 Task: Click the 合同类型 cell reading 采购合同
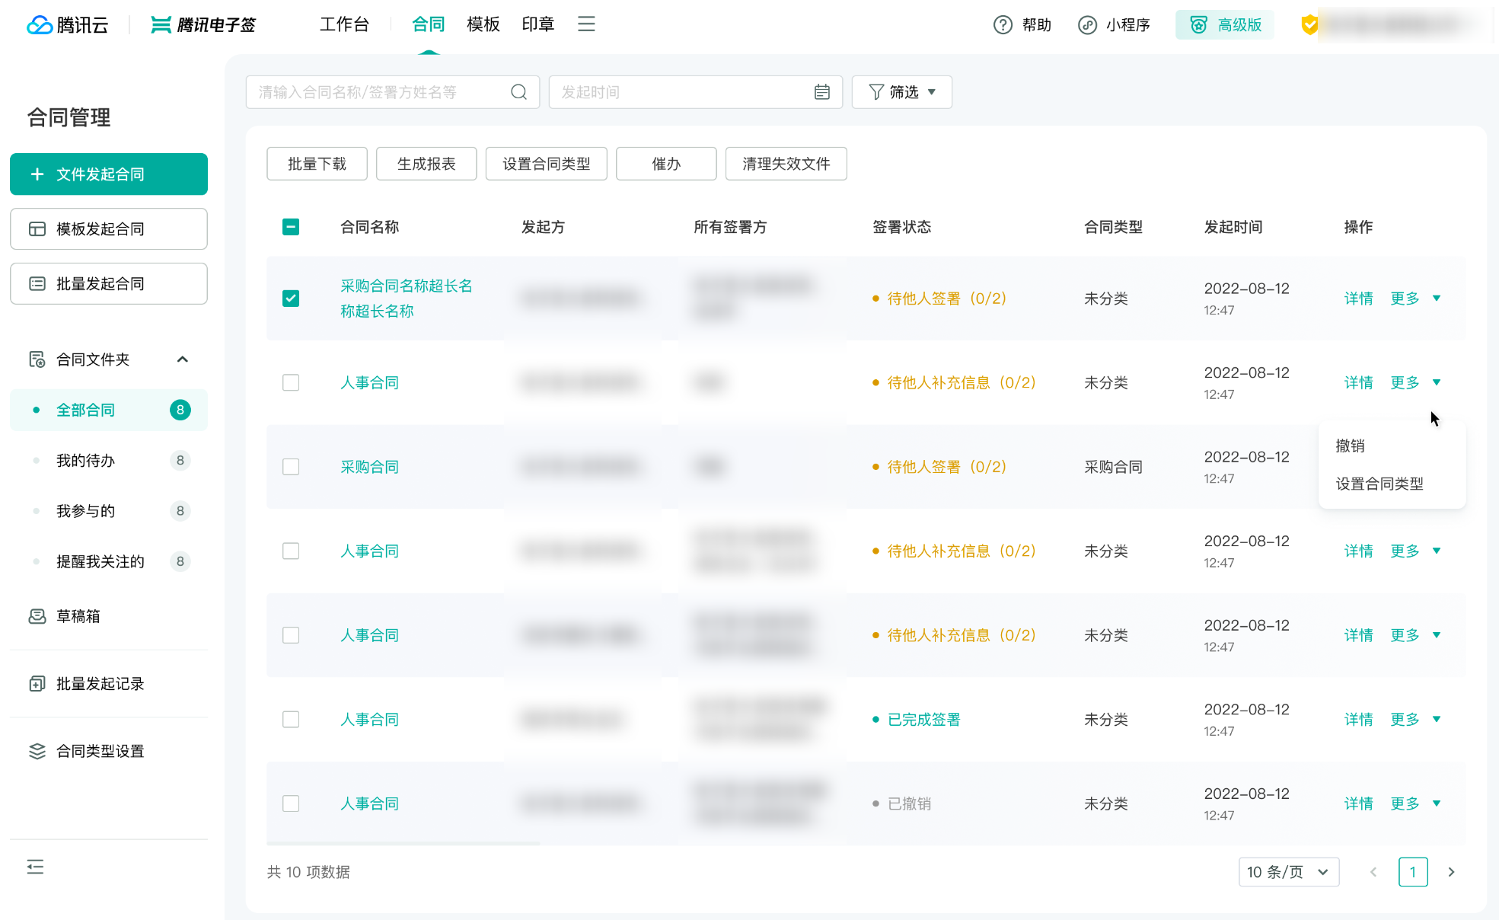(1113, 467)
